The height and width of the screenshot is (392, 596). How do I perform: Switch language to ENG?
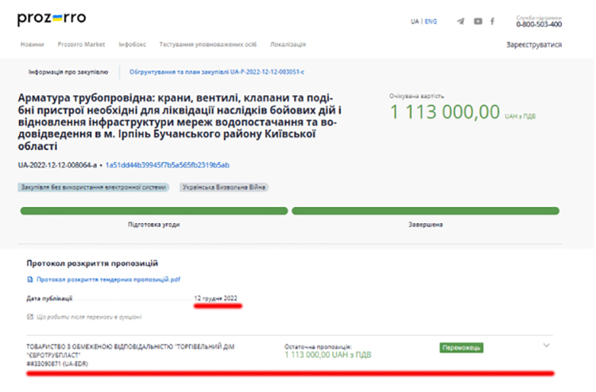pyautogui.click(x=431, y=21)
